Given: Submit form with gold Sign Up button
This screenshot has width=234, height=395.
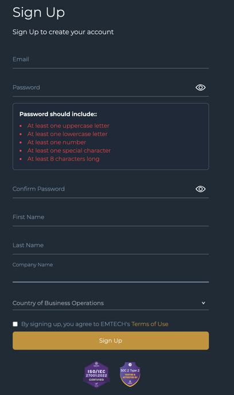Looking at the screenshot, I should tap(111, 340).
